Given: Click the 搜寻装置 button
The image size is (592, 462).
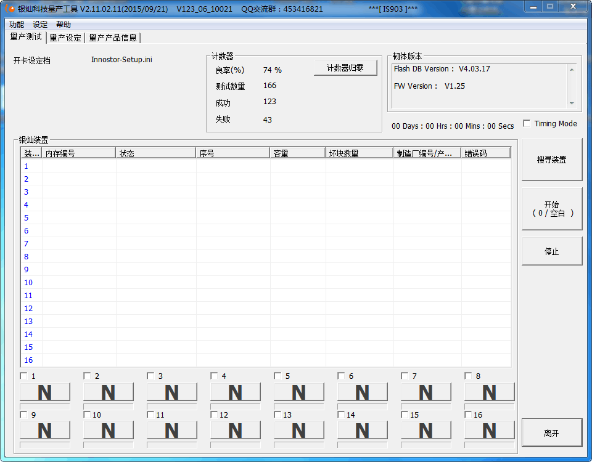Looking at the screenshot, I should pyautogui.click(x=551, y=160).
